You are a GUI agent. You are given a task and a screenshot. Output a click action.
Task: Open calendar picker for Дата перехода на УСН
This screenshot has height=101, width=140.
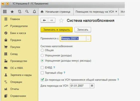click(92, 86)
